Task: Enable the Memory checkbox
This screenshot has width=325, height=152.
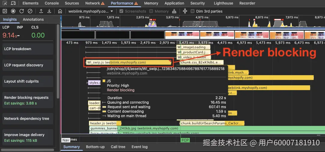Action: [151, 11]
